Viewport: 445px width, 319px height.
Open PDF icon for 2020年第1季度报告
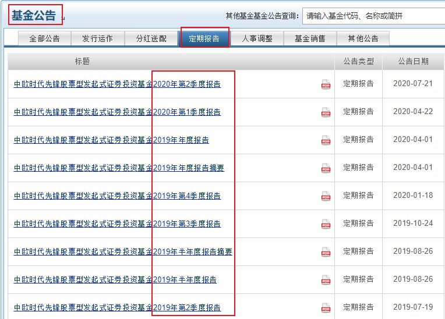[x=326, y=112]
